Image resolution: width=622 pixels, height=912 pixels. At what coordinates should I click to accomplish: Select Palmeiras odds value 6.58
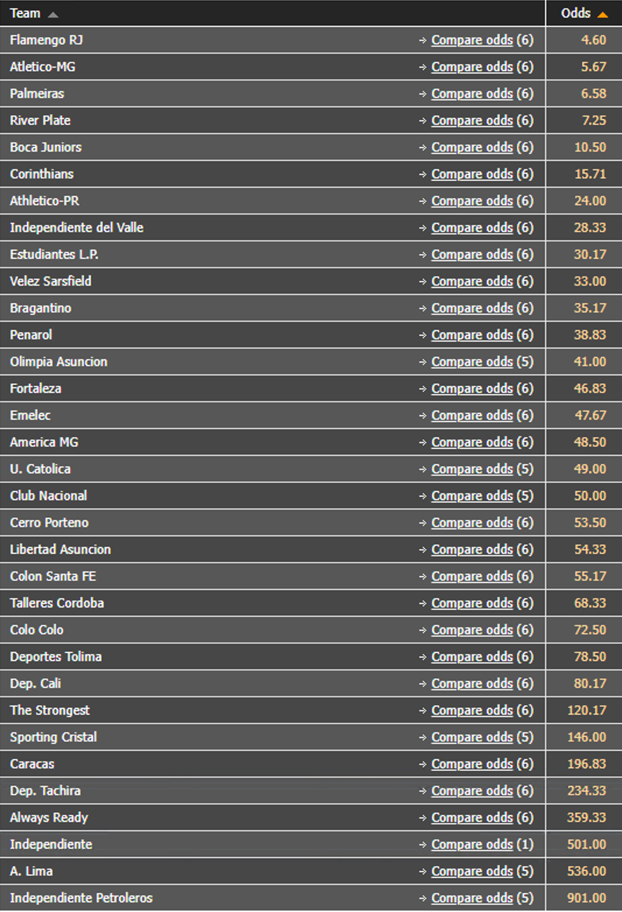pyautogui.click(x=593, y=94)
